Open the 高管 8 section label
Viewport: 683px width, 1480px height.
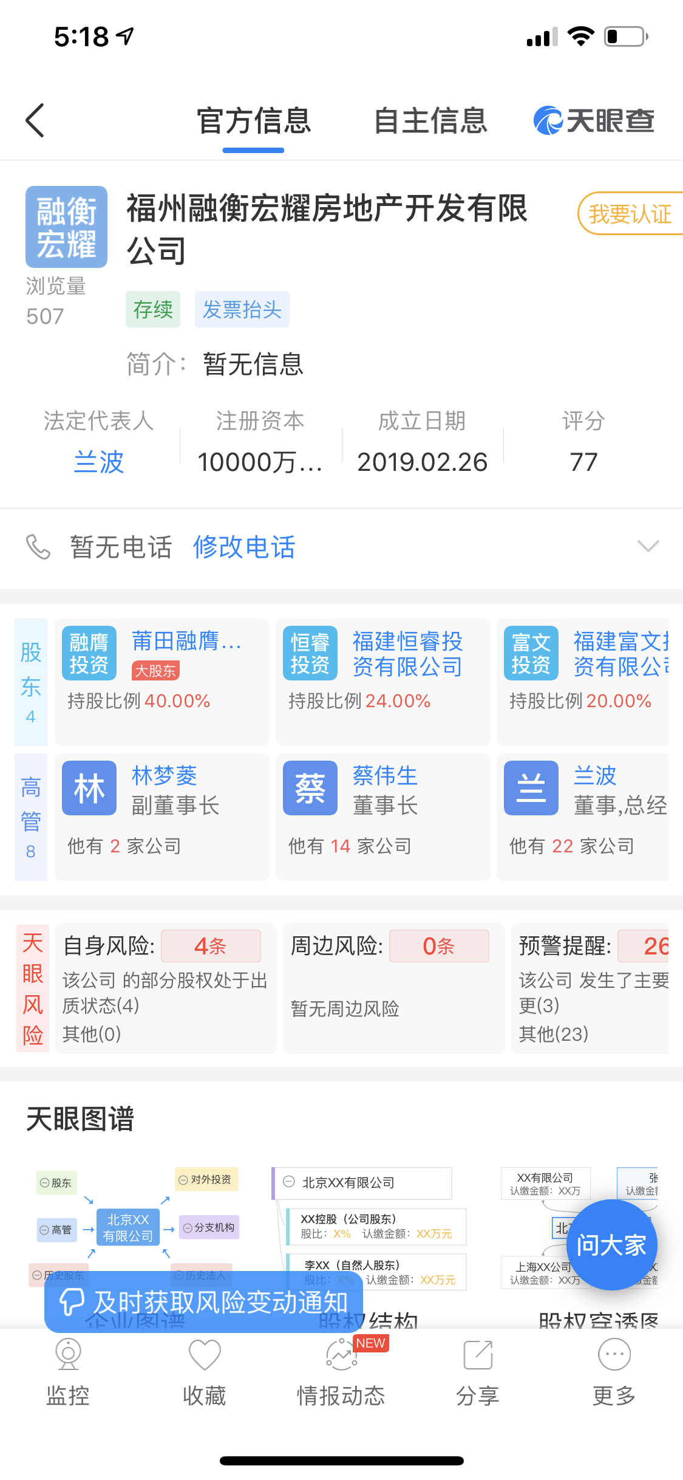pyautogui.click(x=31, y=817)
